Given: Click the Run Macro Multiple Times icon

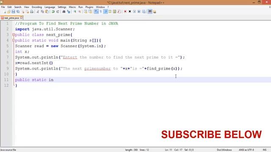Looking at the screenshot, I should [x=139, y=12].
